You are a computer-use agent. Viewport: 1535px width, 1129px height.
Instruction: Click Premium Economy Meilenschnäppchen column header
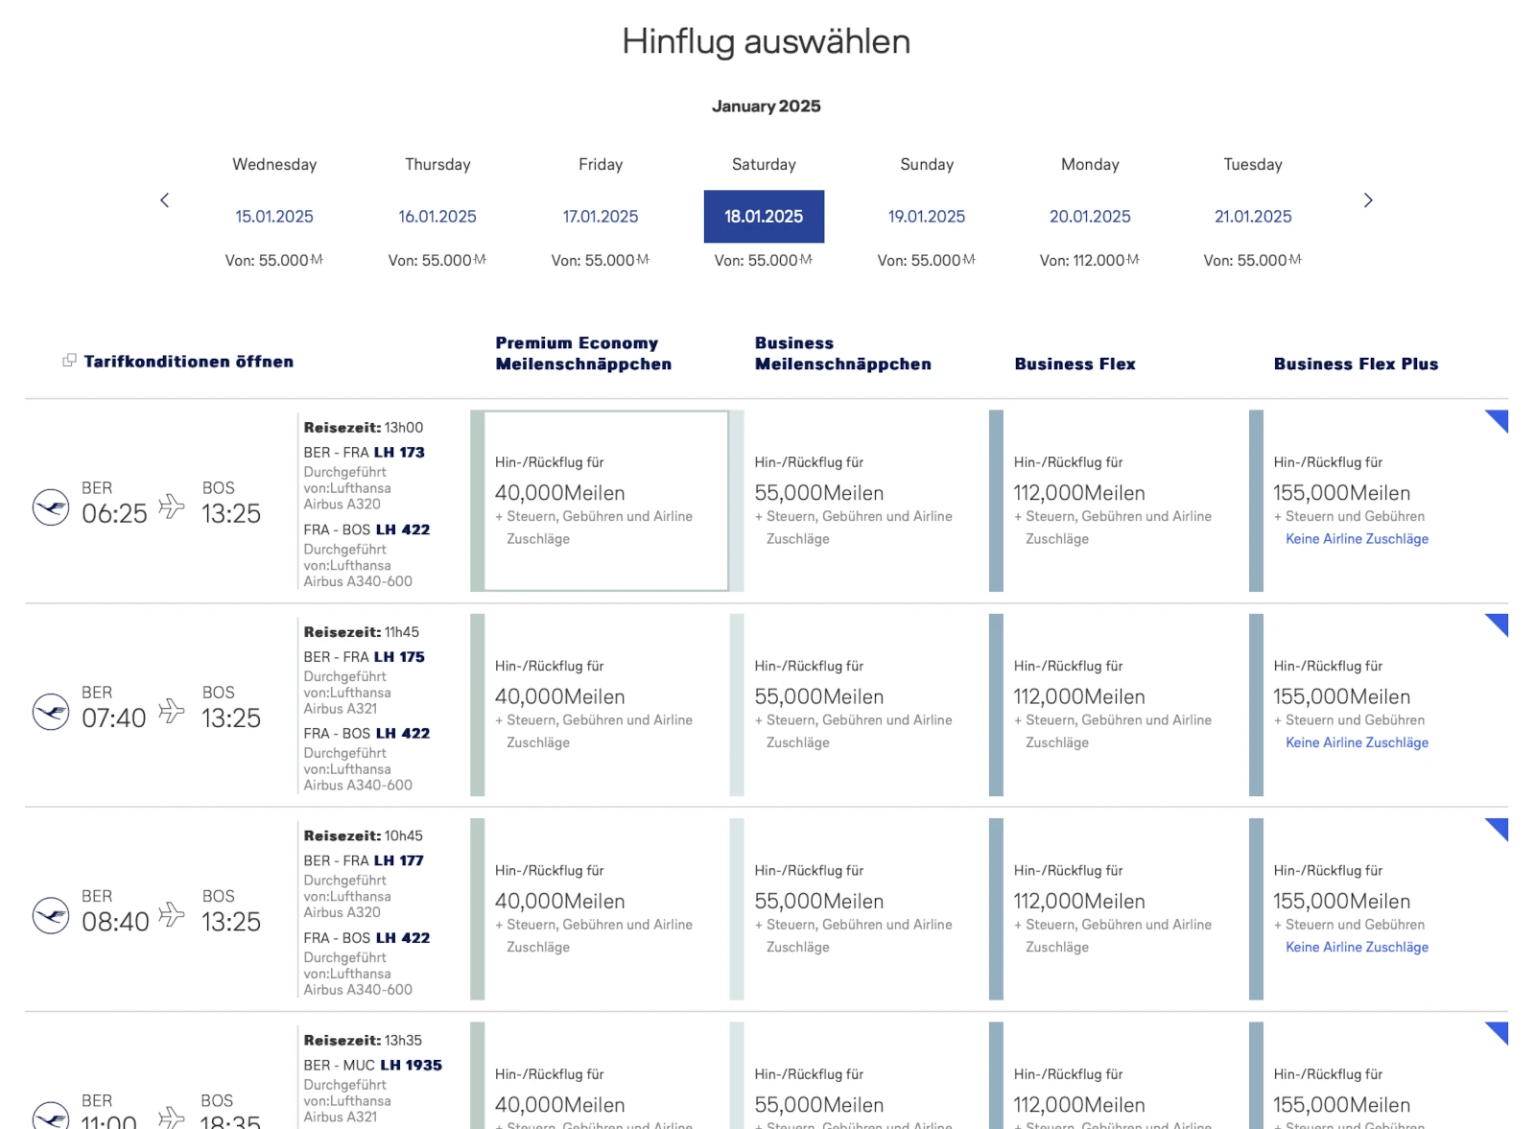point(583,353)
